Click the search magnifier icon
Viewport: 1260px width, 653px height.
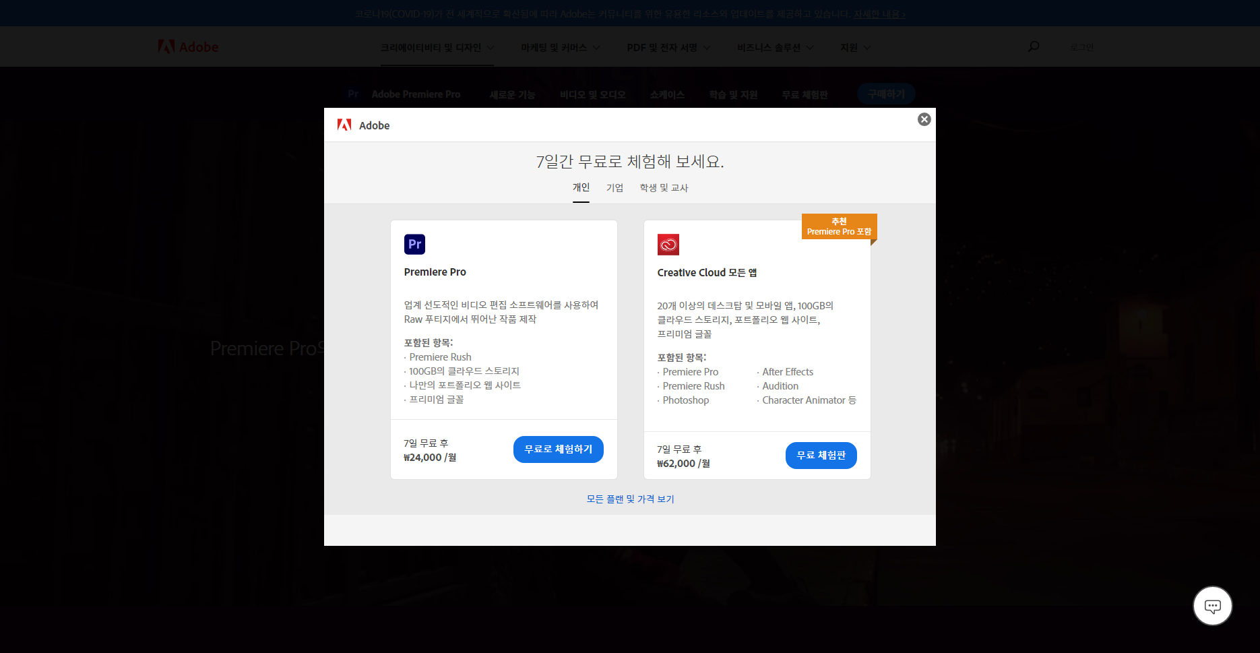(x=1033, y=46)
